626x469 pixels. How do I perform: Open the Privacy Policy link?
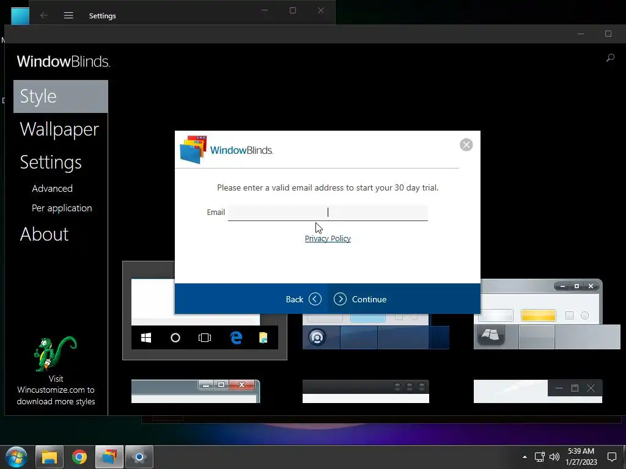[x=328, y=239]
